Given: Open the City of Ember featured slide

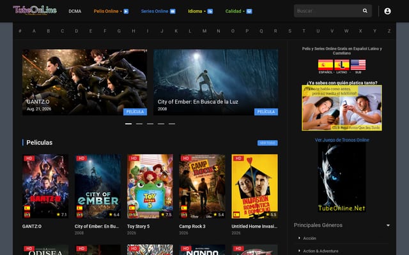Looking at the screenshot, I should point(216,82).
